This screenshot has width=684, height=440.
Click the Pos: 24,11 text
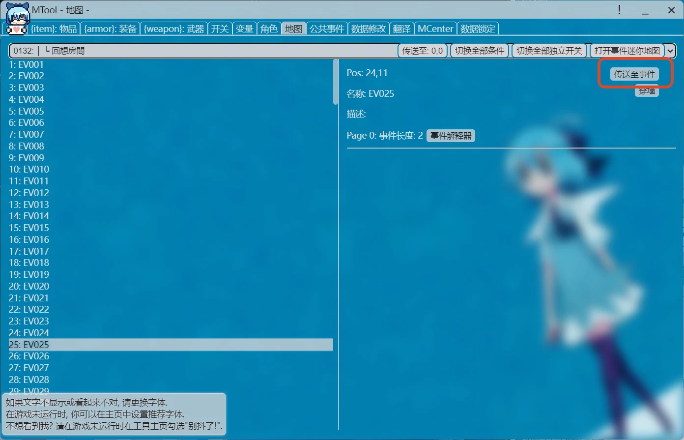pos(367,73)
